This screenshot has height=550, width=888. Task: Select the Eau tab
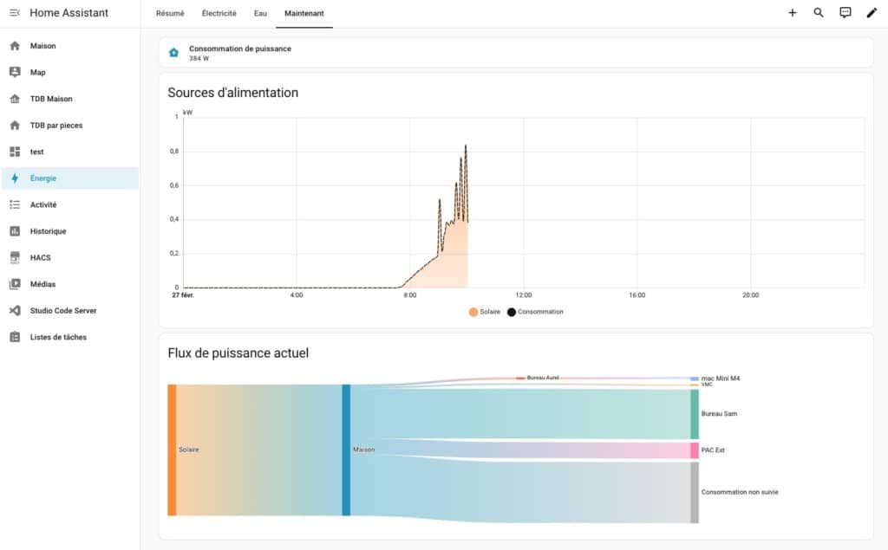coord(260,14)
